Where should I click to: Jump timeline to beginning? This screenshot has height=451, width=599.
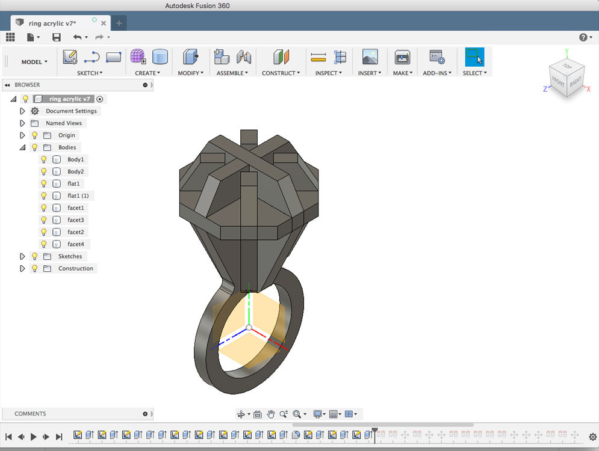[x=8, y=437]
